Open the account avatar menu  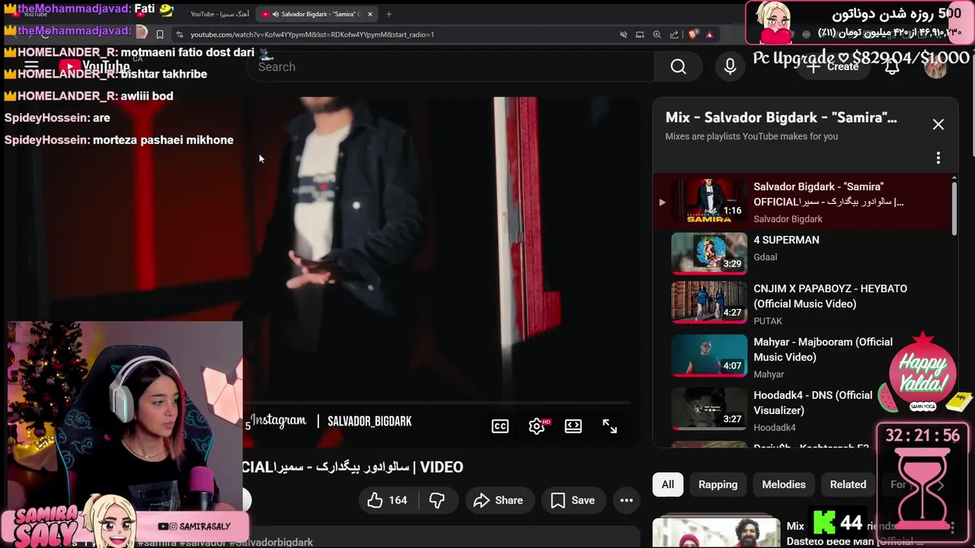935,67
